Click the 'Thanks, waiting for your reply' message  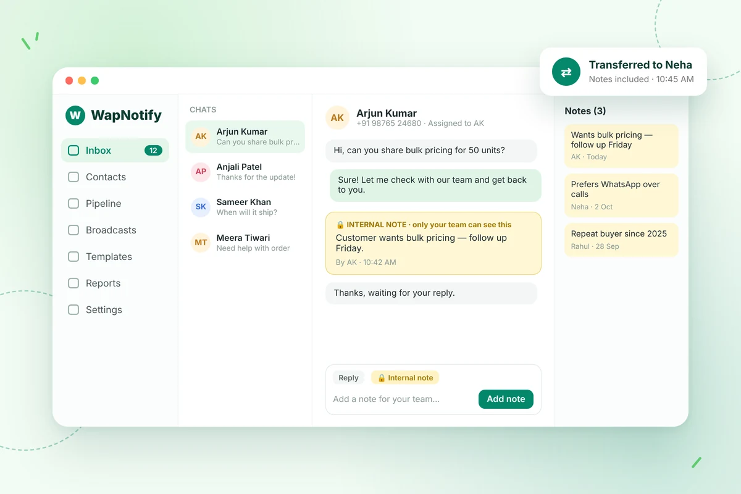pos(431,293)
